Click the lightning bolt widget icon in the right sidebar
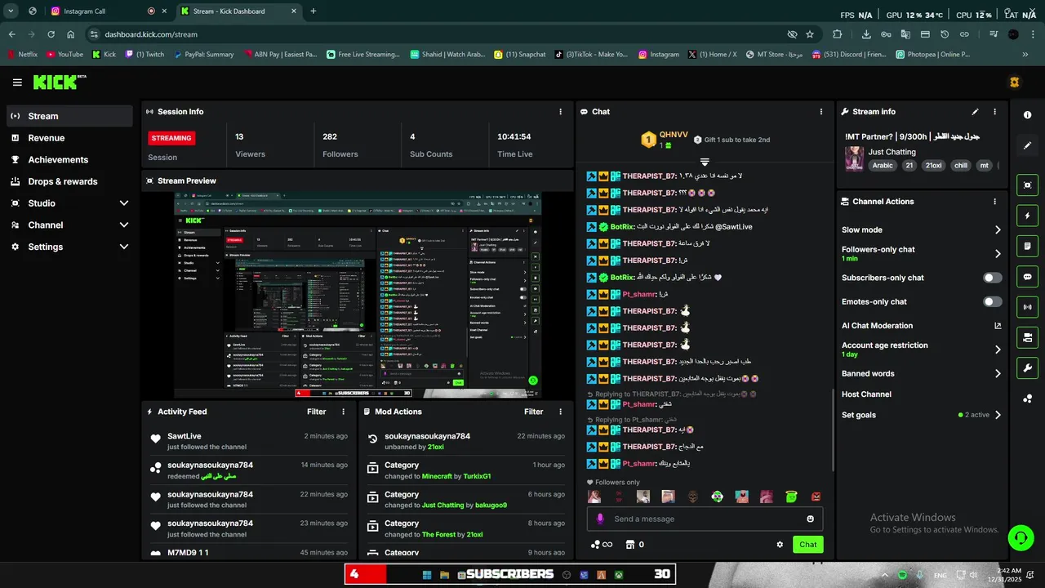The width and height of the screenshot is (1045, 588). pyautogui.click(x=1027, y=216)
